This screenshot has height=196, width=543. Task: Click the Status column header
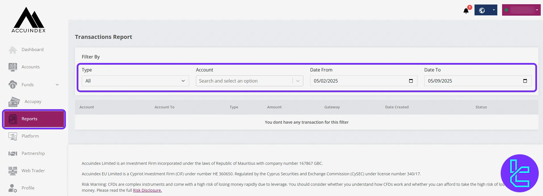click(481, 107)
